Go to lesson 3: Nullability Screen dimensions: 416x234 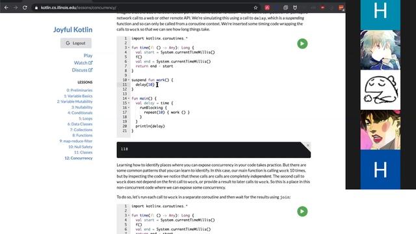pos(82,107)
